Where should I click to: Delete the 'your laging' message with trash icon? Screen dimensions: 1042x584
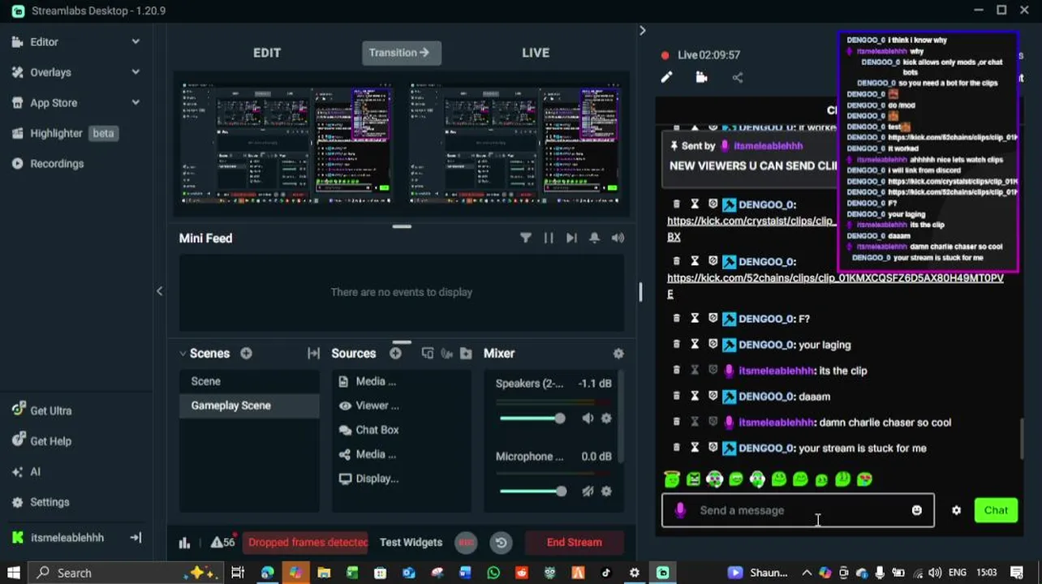tap(676, 345)
